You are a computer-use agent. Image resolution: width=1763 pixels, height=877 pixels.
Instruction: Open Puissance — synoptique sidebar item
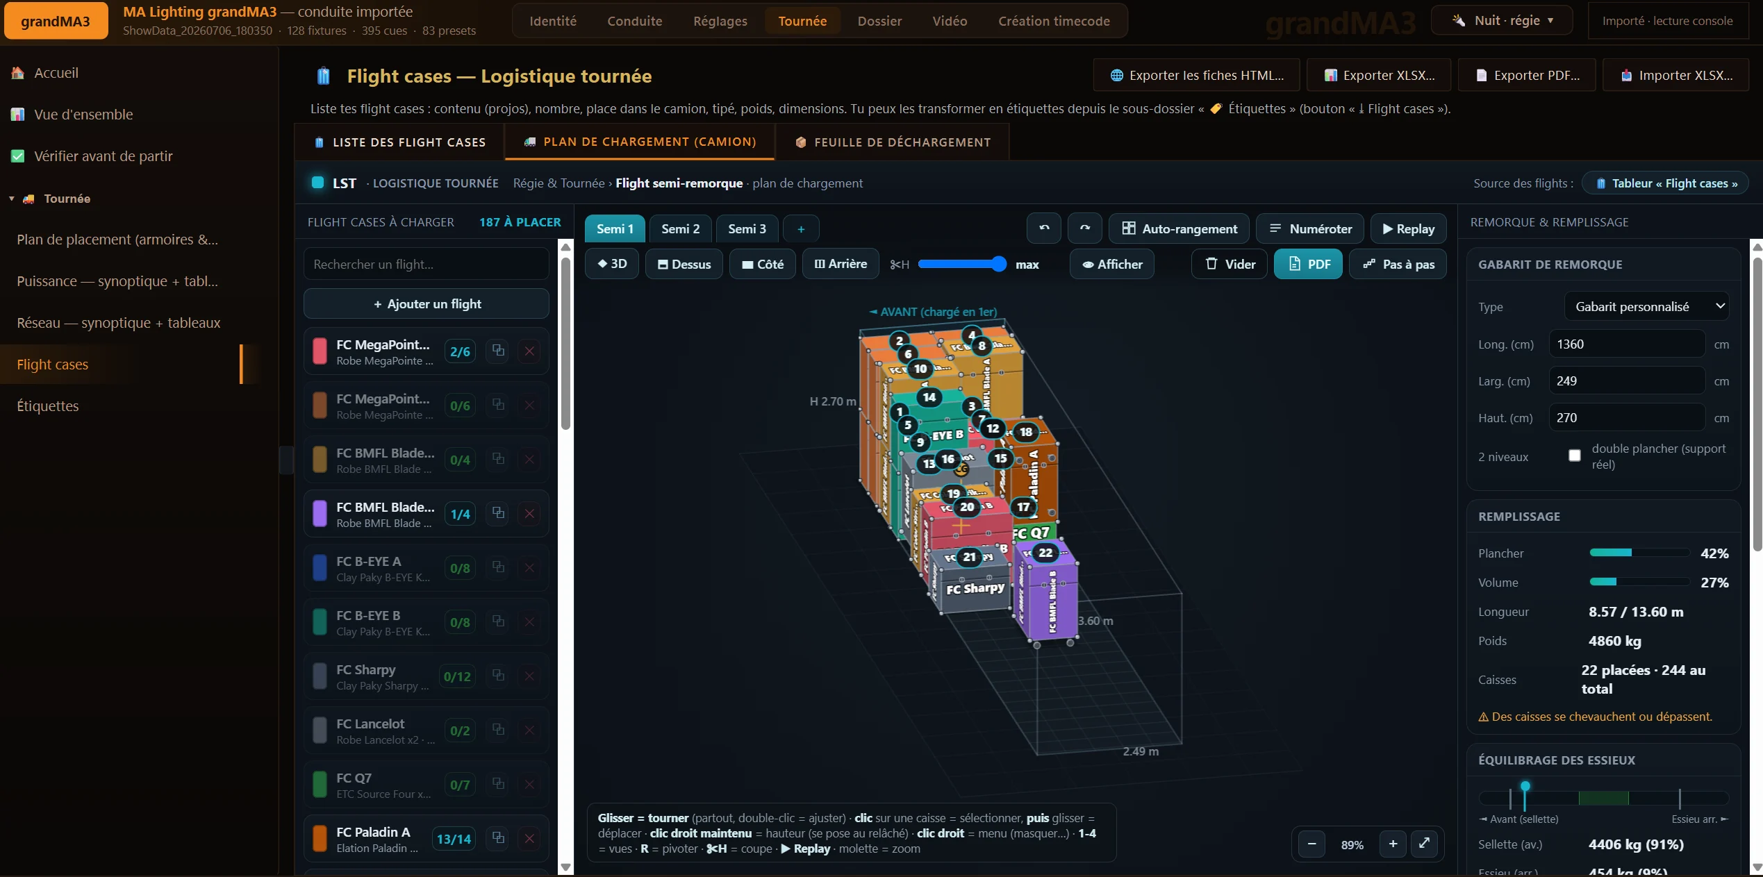pyautogui.click(x=117, y=281)
